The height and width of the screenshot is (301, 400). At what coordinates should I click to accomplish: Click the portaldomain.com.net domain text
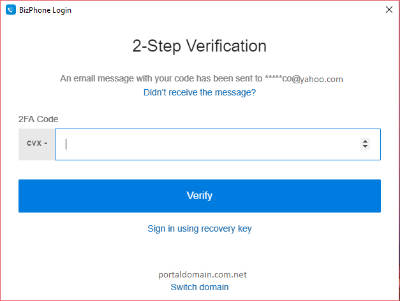(x=202, y=274)
